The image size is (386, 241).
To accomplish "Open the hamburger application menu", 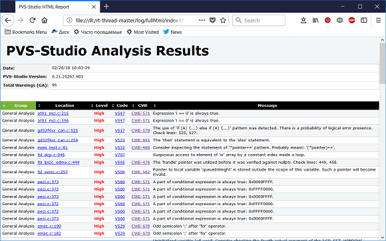I will pos(379,20).
